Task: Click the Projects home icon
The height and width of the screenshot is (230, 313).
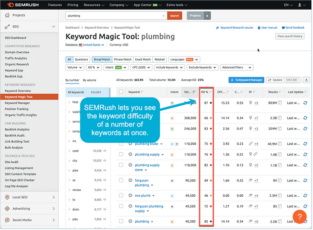Action: 7,15
